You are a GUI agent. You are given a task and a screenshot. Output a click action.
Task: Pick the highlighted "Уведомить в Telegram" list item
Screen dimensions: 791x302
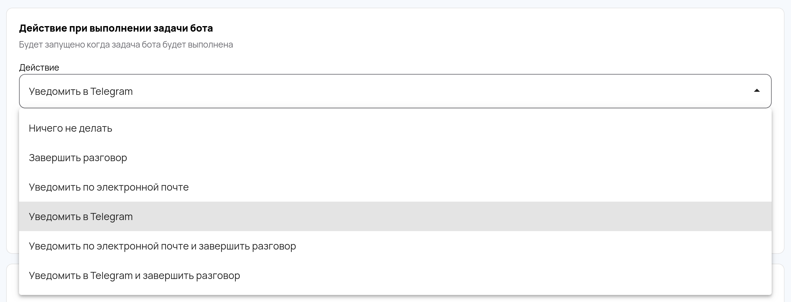pos(81,217)
